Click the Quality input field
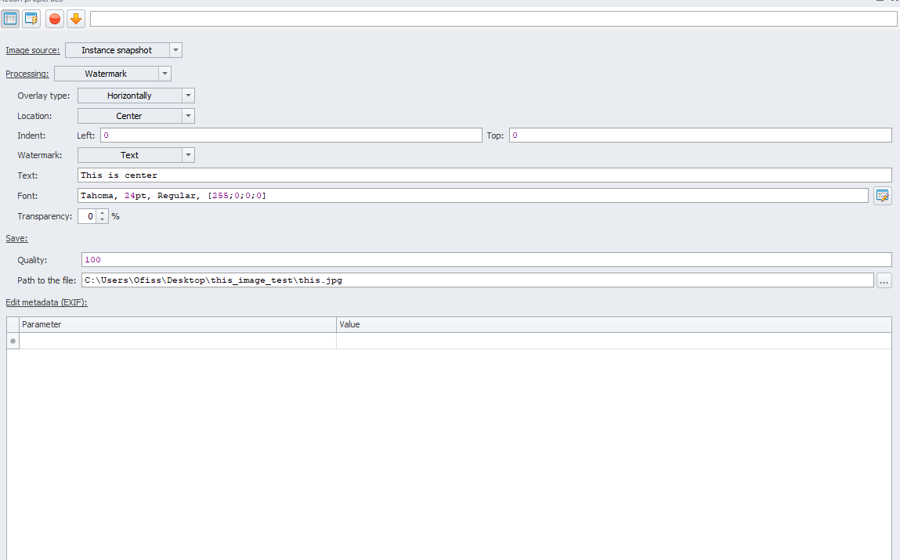 point(486,260)
